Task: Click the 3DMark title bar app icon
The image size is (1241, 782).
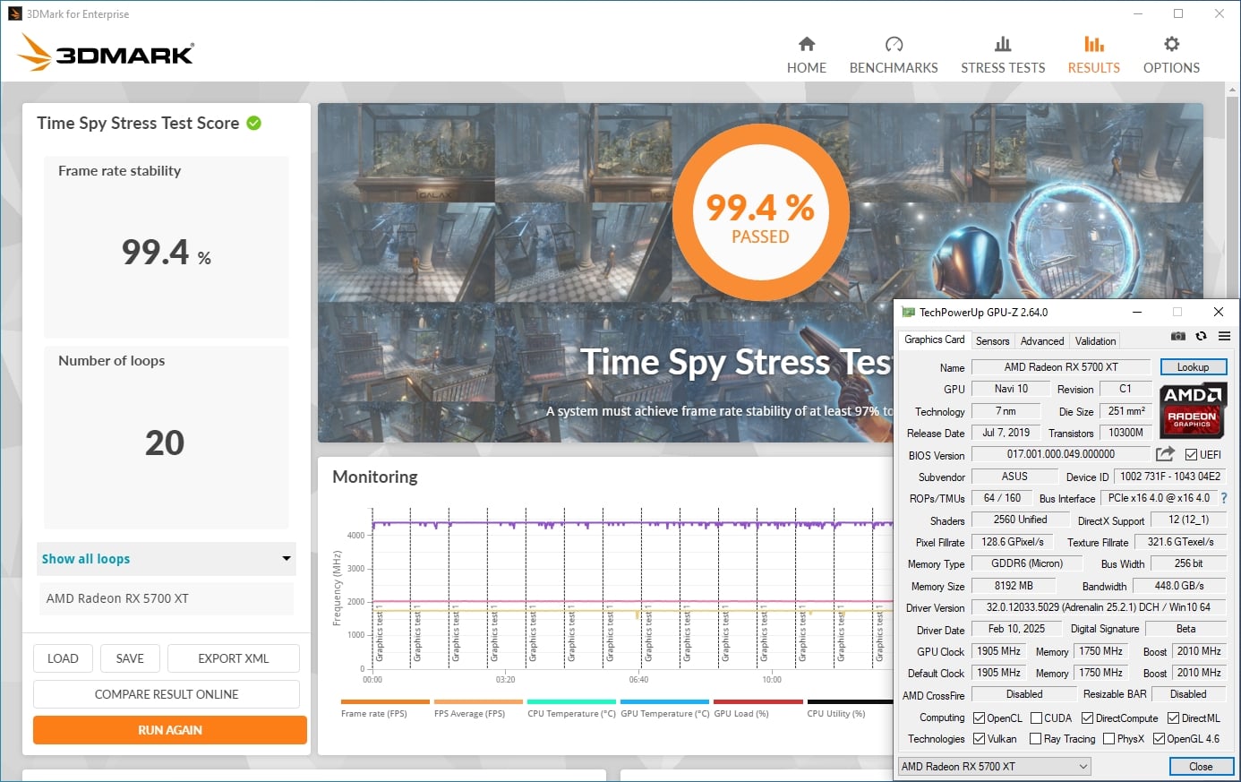Action: [14, 13]
